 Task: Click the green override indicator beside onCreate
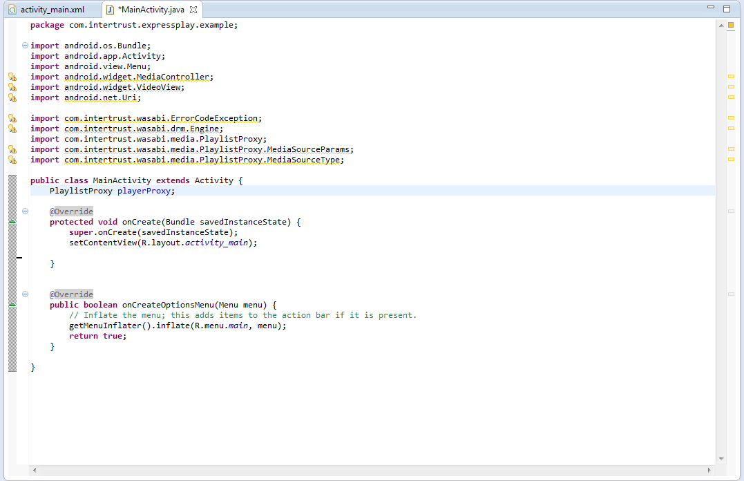click(x=12, y=222)
